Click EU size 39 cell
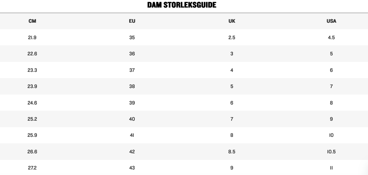 pyautogui.click(x=132, y=102)
